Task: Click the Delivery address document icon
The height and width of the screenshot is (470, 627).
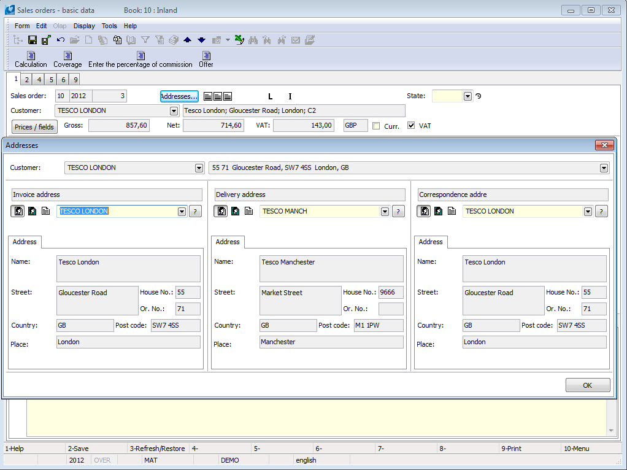Action: pos(249,211)
